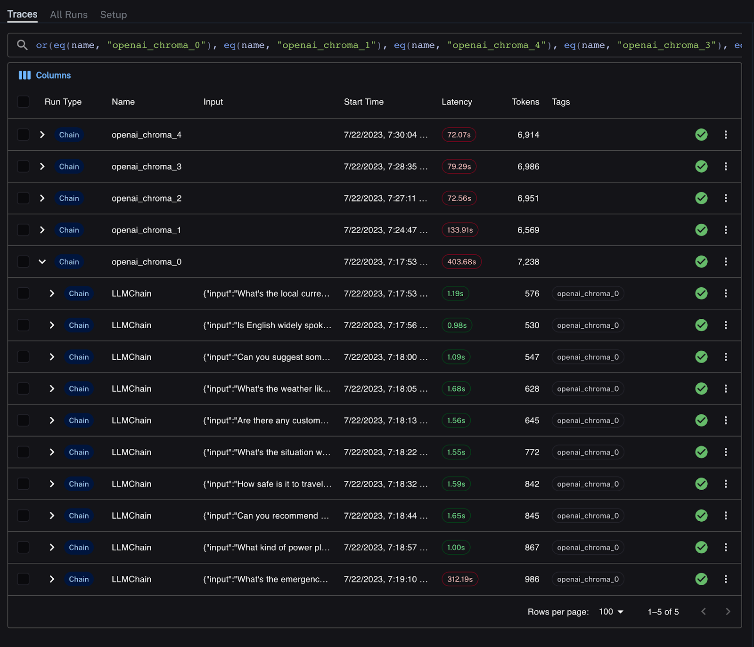The width and height of the screenshot is (754, 647).
Task: Open three-dot menu for the 312.19s LLMChain row
Action: click(725, 579)
